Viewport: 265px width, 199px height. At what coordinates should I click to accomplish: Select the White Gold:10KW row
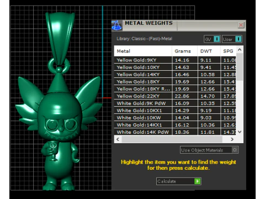(175, 118)
